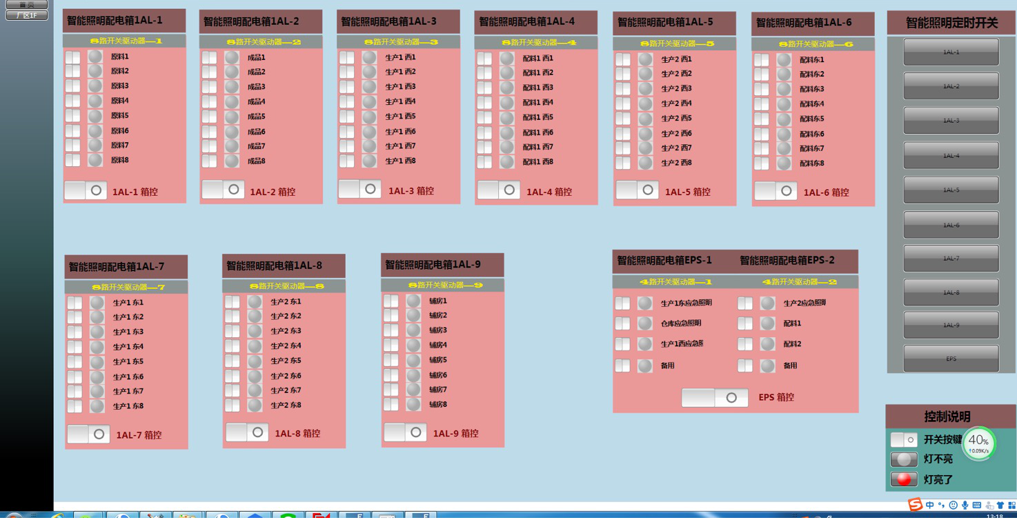Toggle the 生产2 东6 circuit switch
Screen dimensions: 1017x520
coord(233,376)
